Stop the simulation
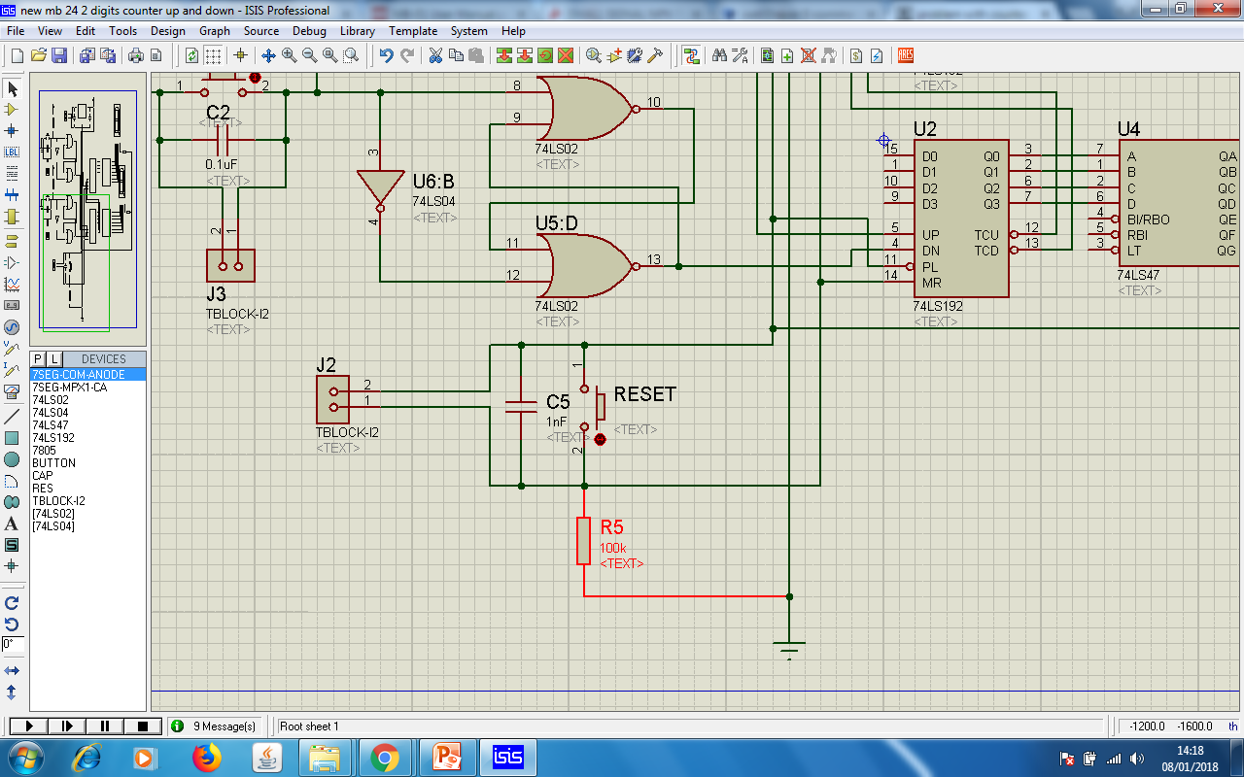1244x777 pixels. (x=143, y=726)
